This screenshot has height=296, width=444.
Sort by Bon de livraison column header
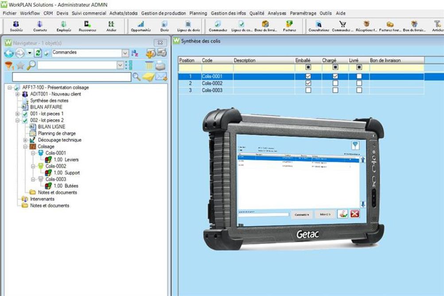coord(397,60)
